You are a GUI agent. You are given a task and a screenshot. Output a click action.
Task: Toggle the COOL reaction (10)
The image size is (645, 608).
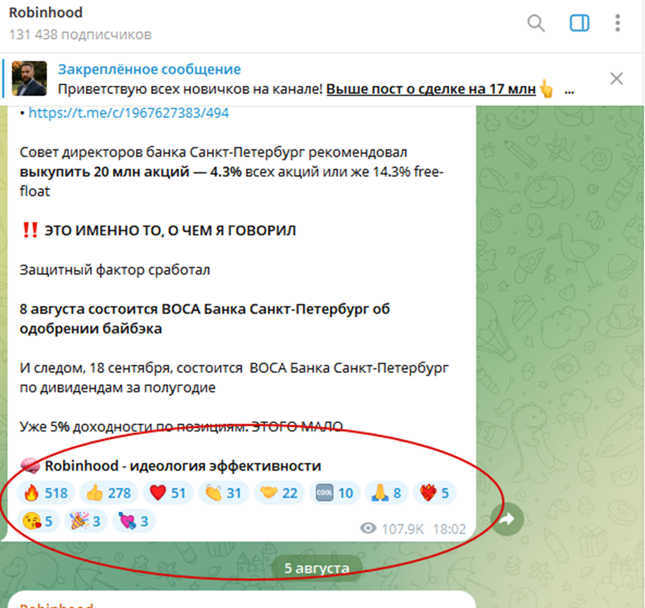pyautogui.click(x=335, y=493)
